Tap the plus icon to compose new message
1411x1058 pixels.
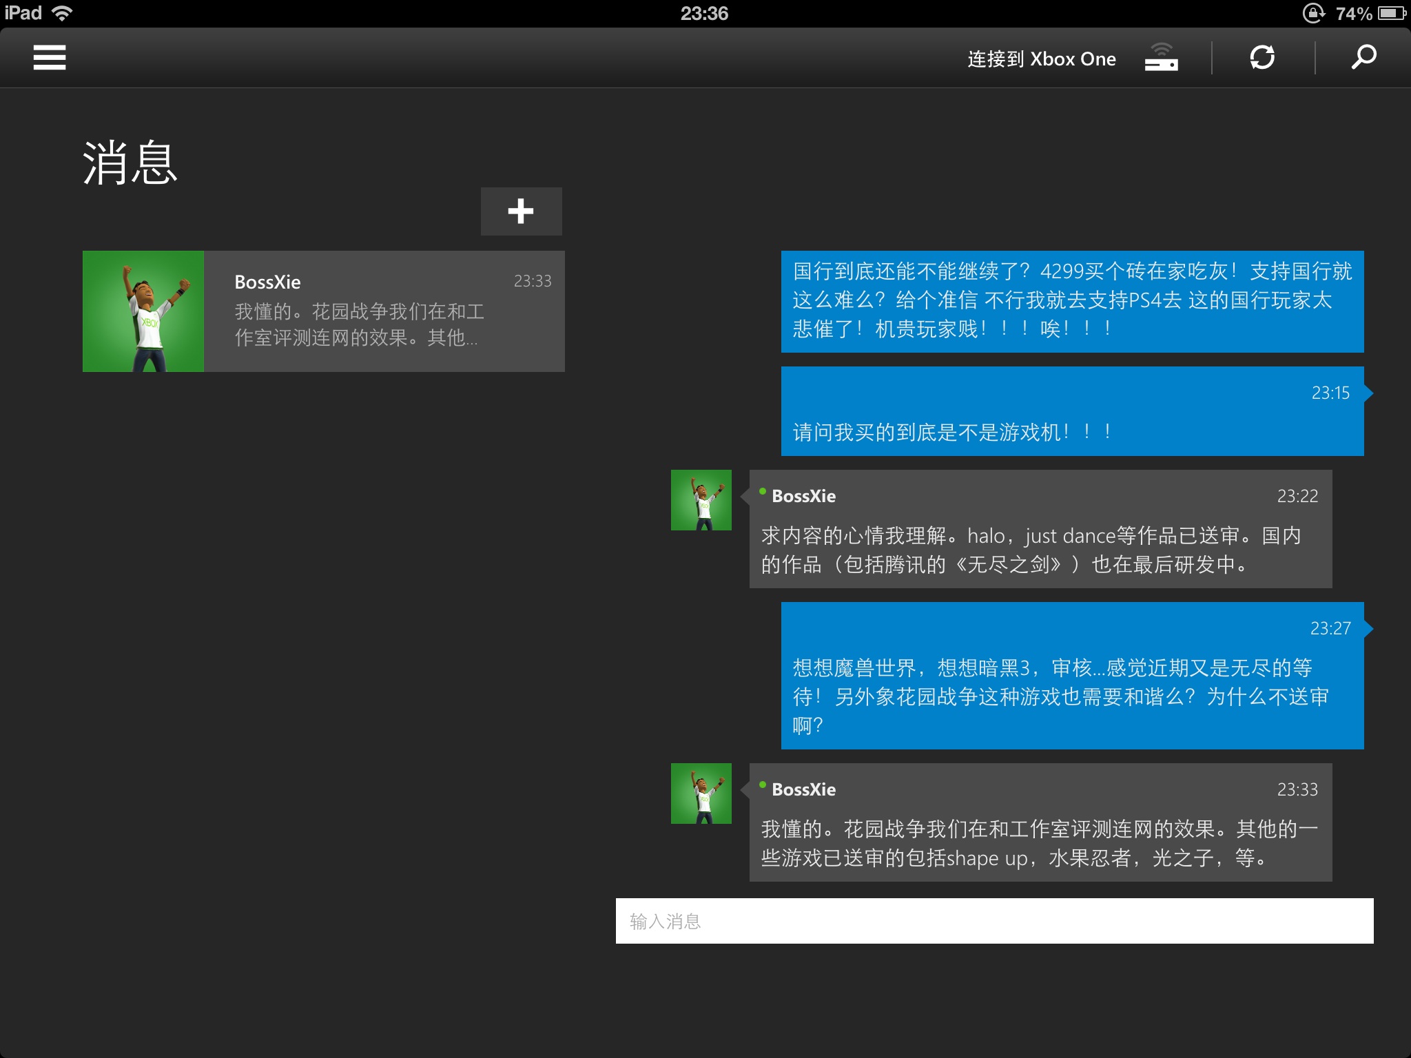[x=521, y=211]
